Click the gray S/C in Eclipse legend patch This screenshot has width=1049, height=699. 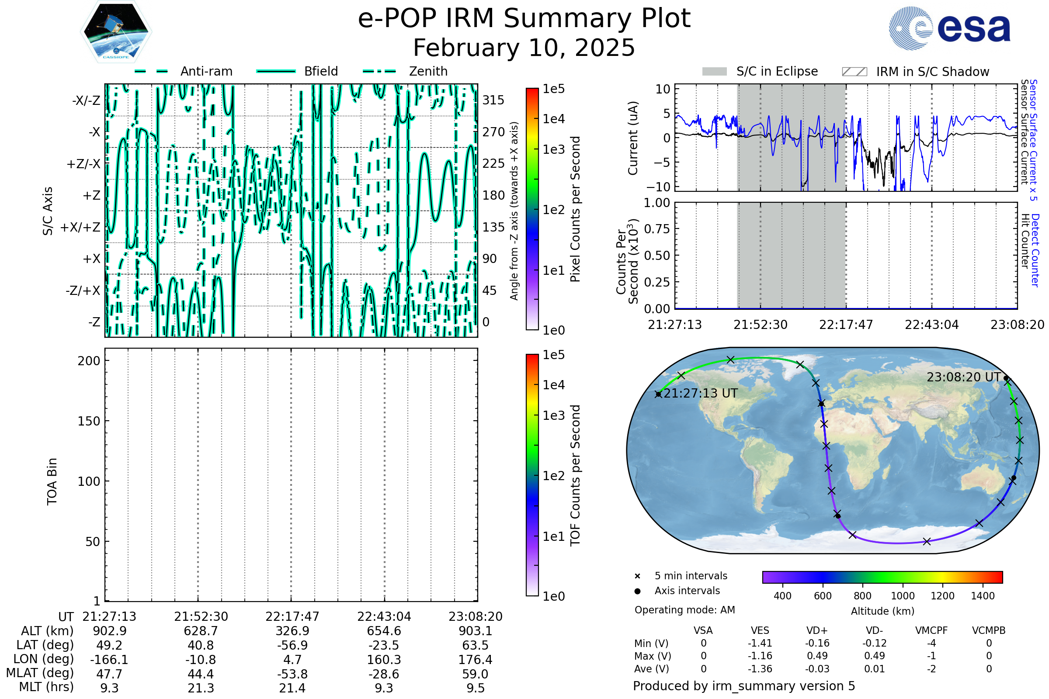coord(714,72)
